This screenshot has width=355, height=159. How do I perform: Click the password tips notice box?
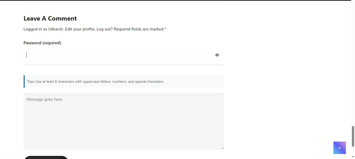(123, 81)
